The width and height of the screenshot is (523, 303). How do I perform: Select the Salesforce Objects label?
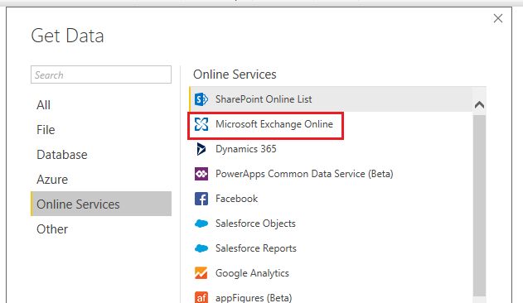click(255, 224)
